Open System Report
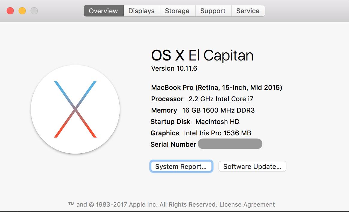Screen dimensions: 349x212 pyautogui.click(x=181, y=166)
